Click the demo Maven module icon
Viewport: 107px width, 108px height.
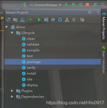pyautogui.click(x=13, y=27)
